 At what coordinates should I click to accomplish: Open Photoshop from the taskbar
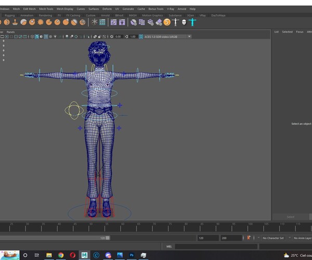click(132, 255)
